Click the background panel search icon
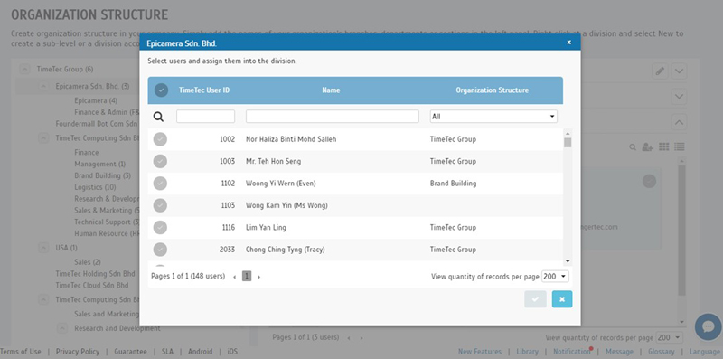This screenshot has width=723, height=359. click(x=633, y=147)
